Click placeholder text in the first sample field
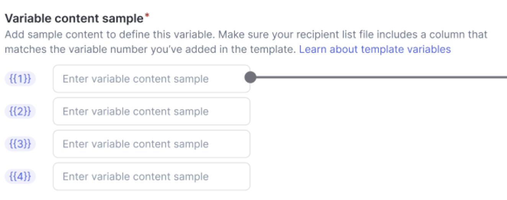The height and width of the screenshot is (200, 507). (136, 79)
